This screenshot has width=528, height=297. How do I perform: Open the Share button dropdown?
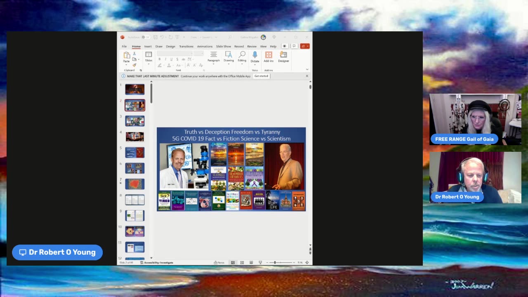(x=308, y=46)
